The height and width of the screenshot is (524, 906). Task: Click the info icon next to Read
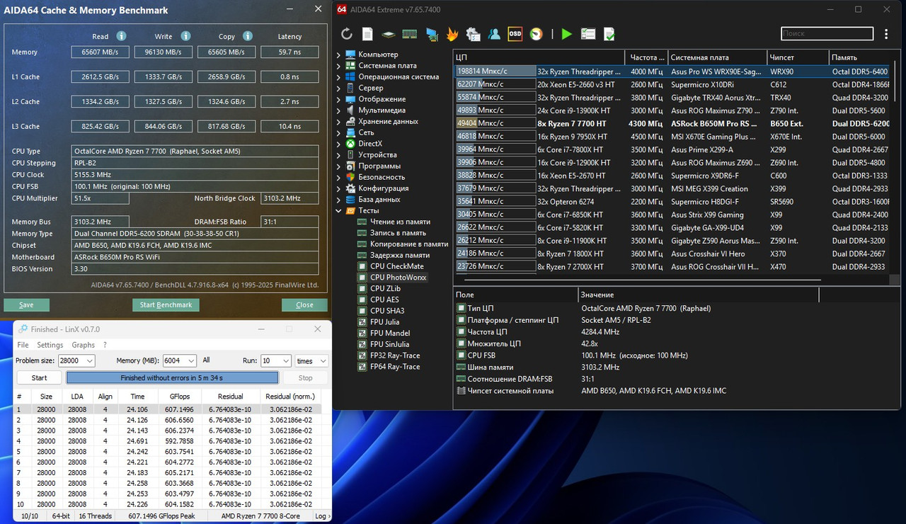click(121, 36)
